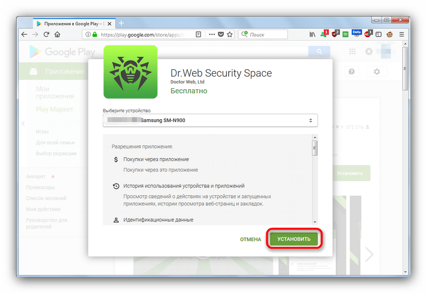This screenshot has width=427, height=293.
Task: Click the Google Play search input field
Action: (233, 51)
